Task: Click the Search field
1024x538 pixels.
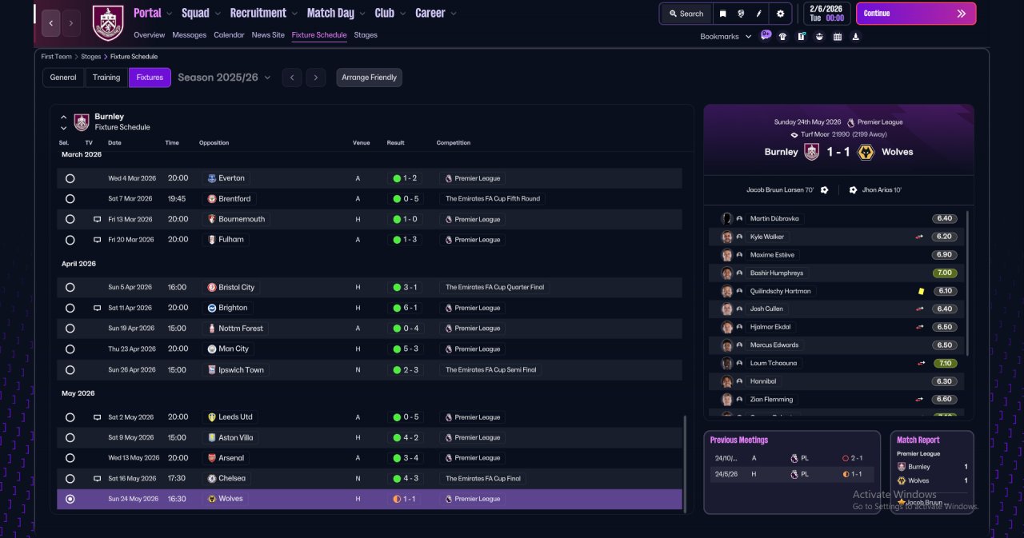Action: [x=686, y=14]
